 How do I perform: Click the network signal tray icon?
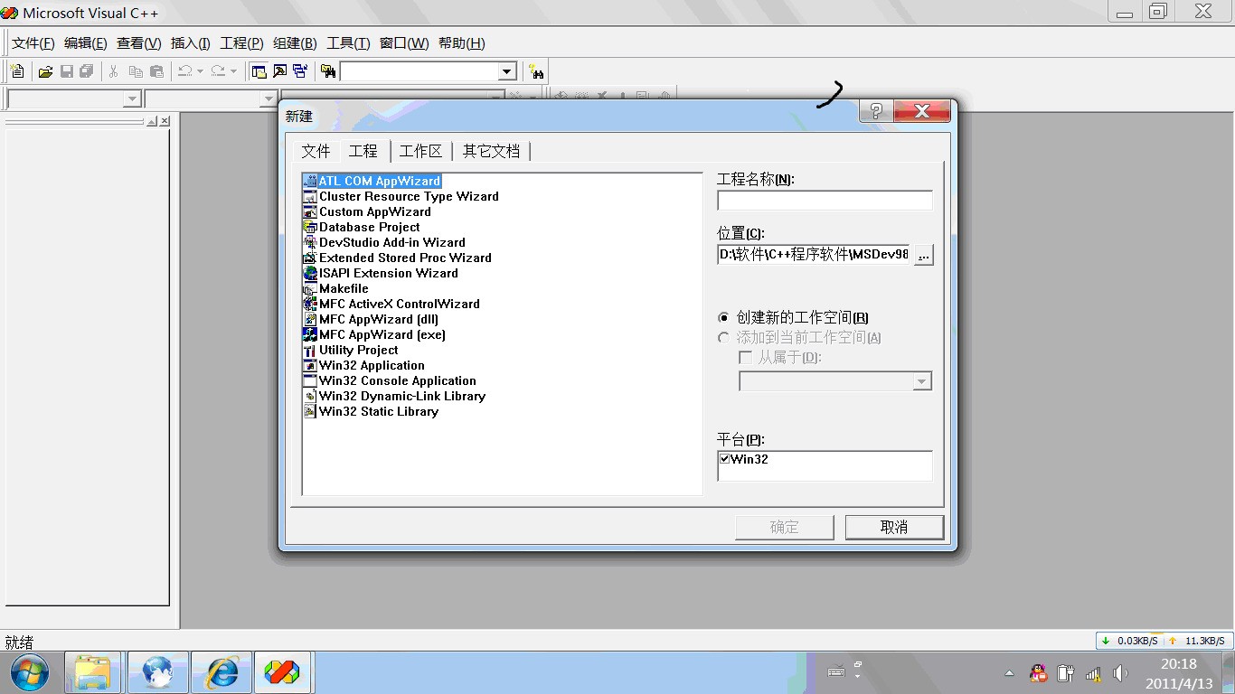(1093, 673)
